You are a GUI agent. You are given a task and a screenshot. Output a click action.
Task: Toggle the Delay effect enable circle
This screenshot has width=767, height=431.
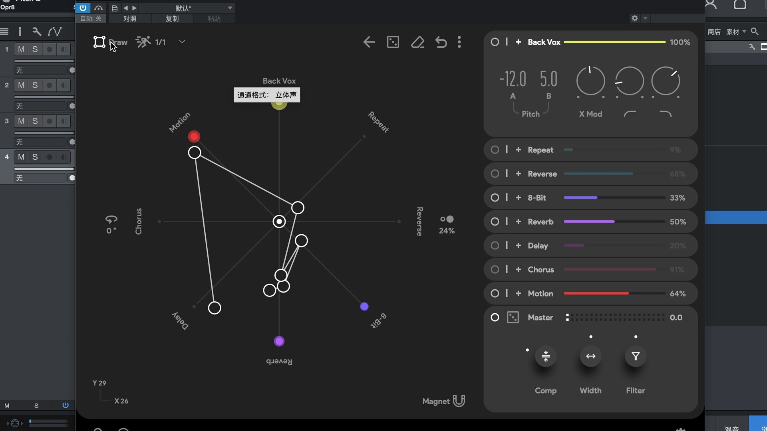pos(495,245)
